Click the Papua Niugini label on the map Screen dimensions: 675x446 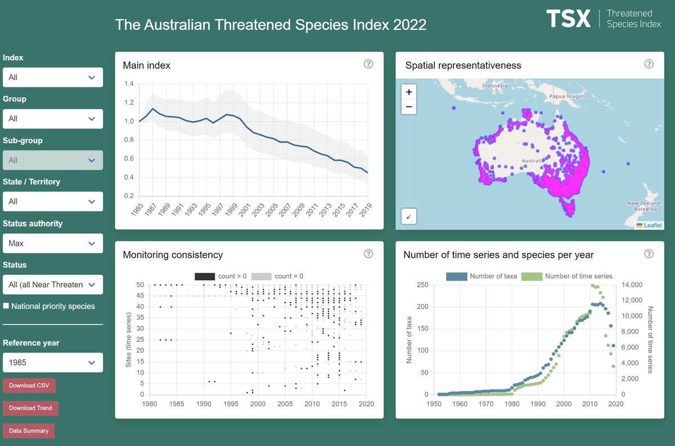pyautogui.click(x=567, y=96)
